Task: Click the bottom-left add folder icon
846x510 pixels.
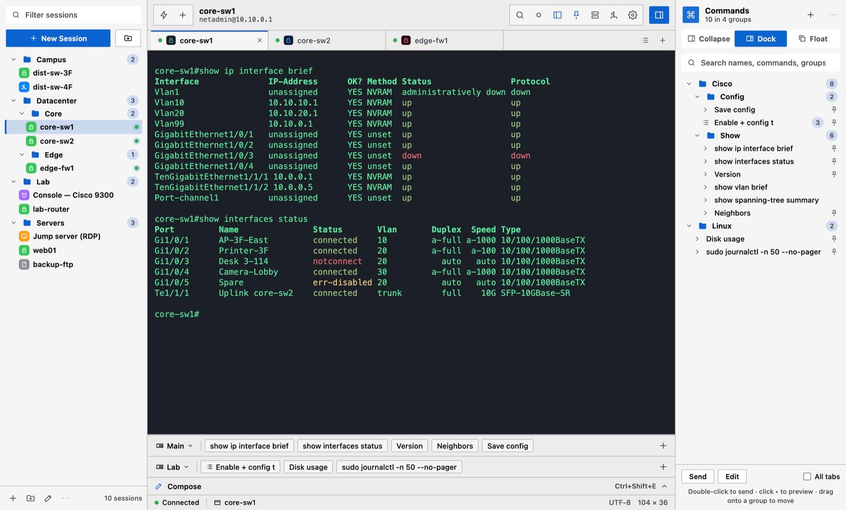Action: (31, 498)
